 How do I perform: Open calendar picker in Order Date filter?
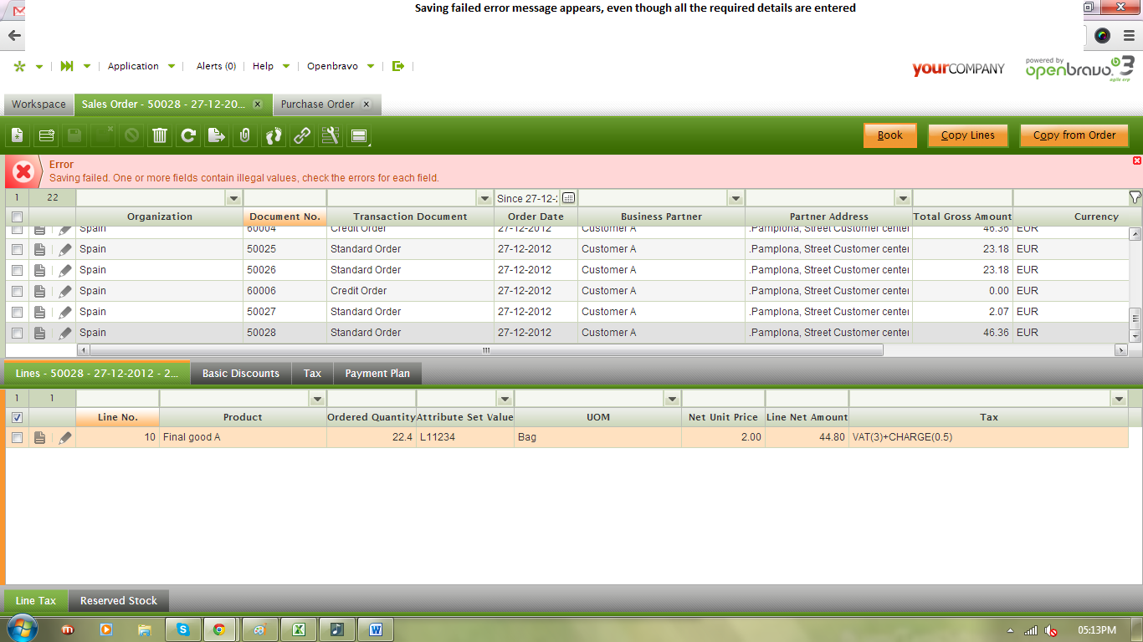coord(569,198)
